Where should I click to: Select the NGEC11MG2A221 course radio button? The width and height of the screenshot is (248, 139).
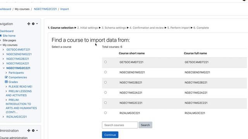105,93
